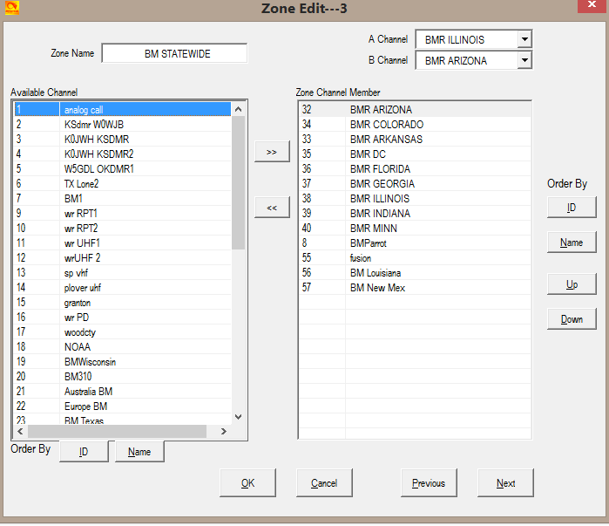Select 'BM Louisiana' zone member row
The height and width of the screenshot is (526, 609).
click(377, 273)
